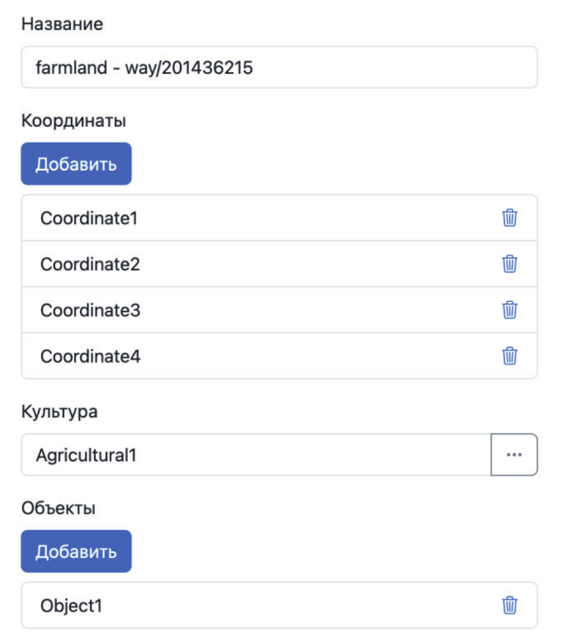Delete Coordinate1 using its trash icon

[x=510, y=218]
